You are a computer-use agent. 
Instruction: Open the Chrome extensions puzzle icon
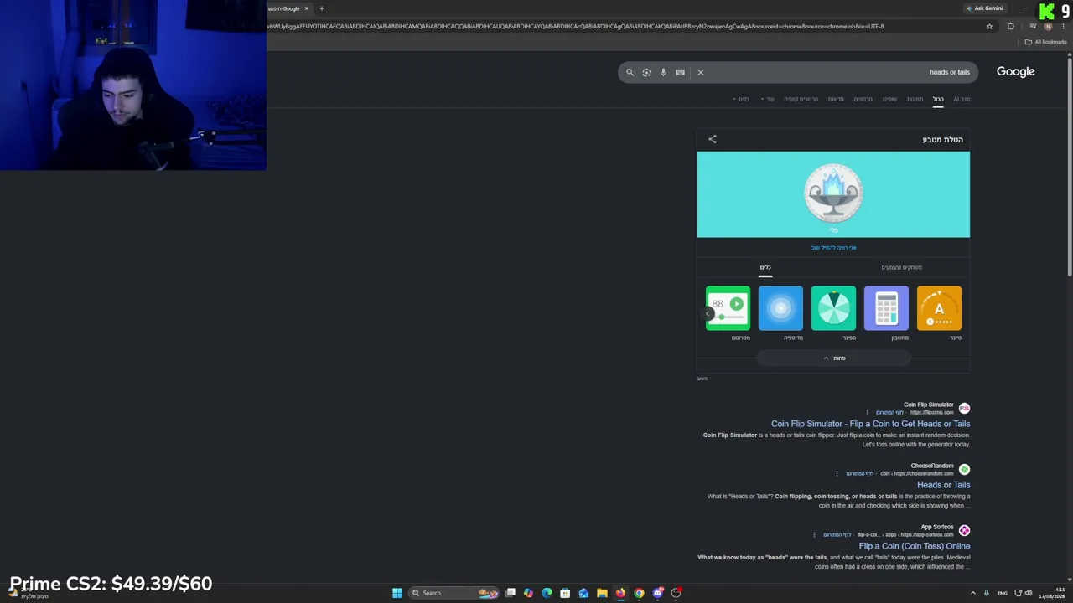click(1010, 26)
